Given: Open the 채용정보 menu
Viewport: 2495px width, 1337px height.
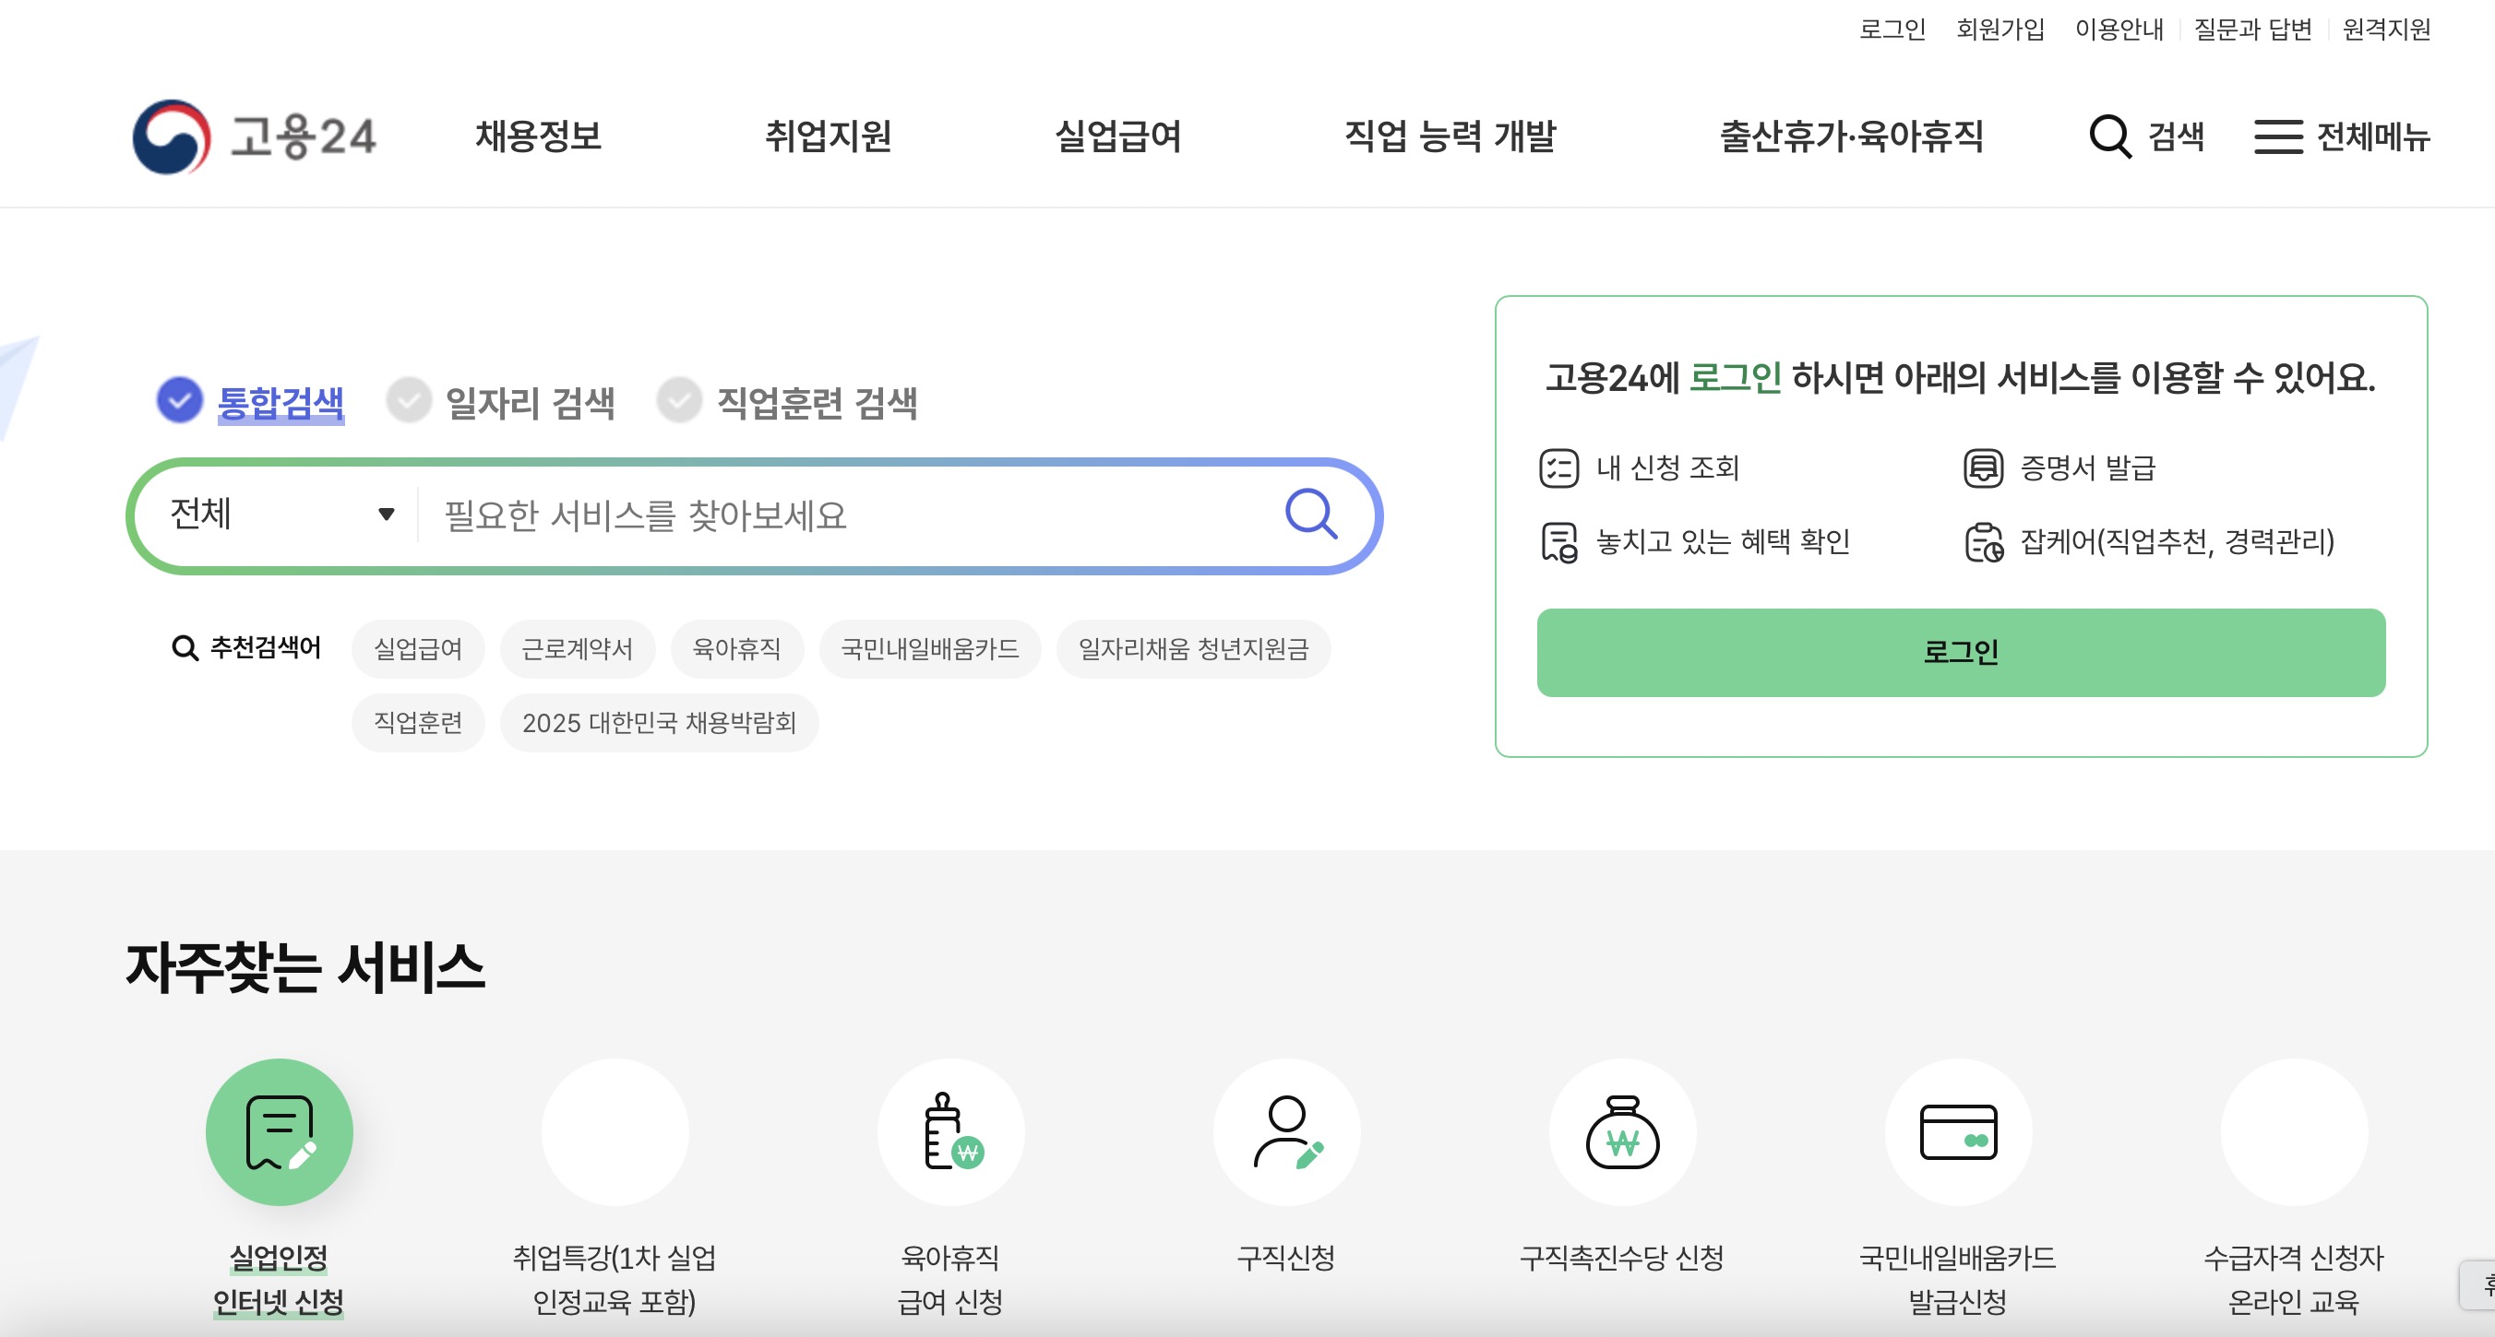Looking at the screenshot, I should click(x=539, y=136).
